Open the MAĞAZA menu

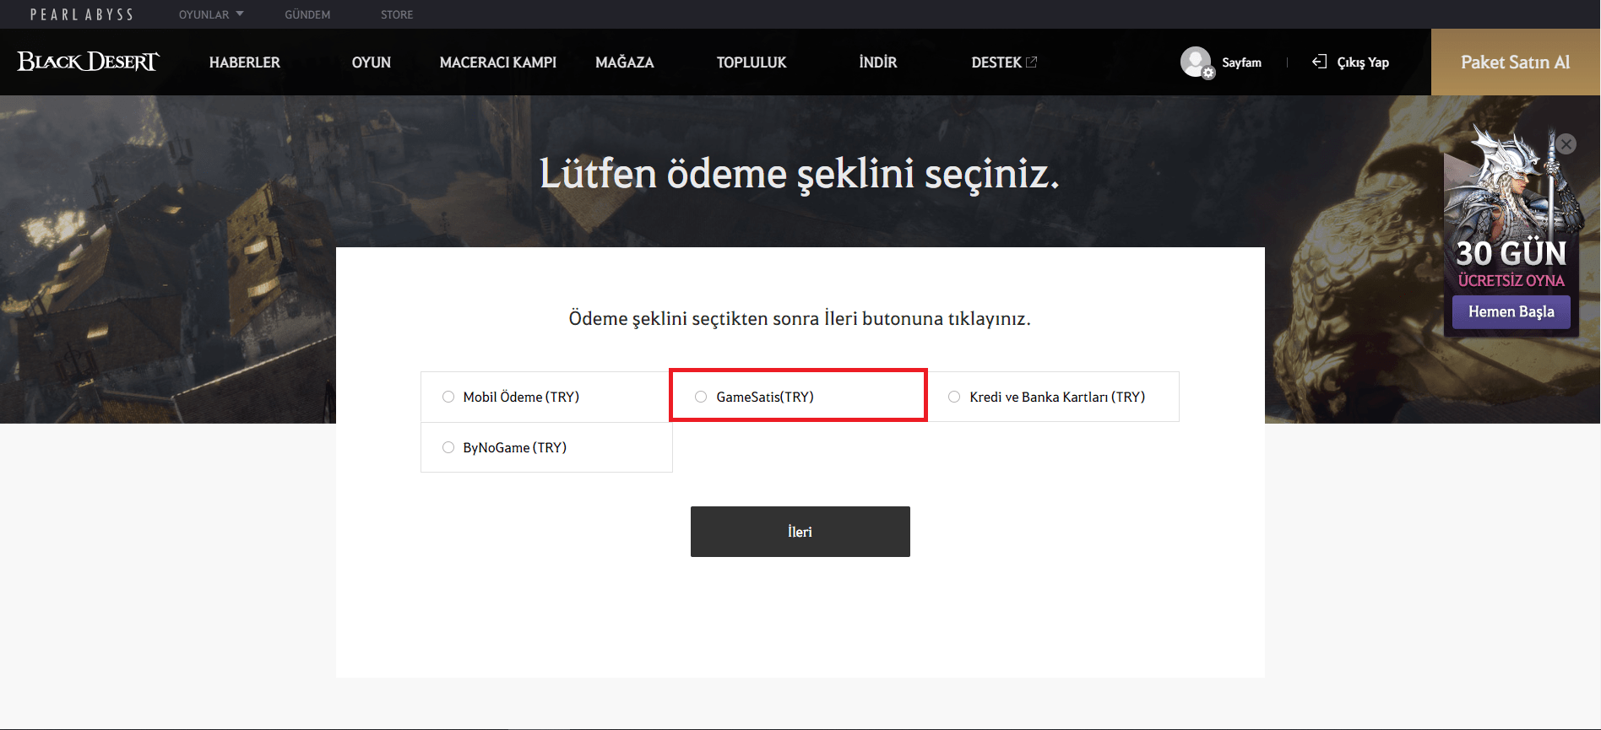point(625,62)
